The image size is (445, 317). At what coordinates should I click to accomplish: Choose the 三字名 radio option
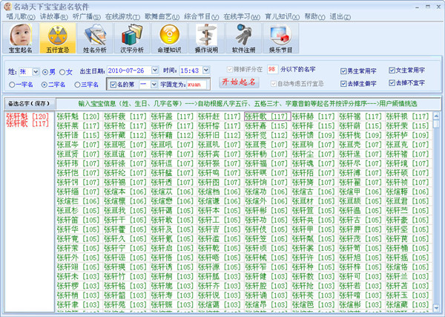(76, 85)
